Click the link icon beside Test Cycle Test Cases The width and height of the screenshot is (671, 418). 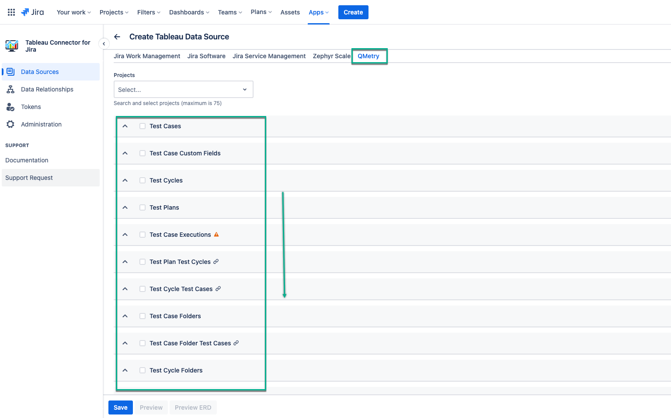[218, 289]
